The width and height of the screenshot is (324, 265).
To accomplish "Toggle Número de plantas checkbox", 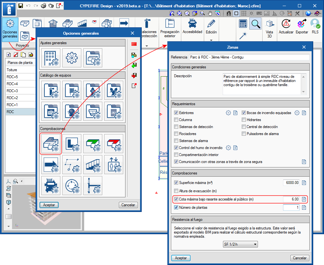I will point(176,207).
